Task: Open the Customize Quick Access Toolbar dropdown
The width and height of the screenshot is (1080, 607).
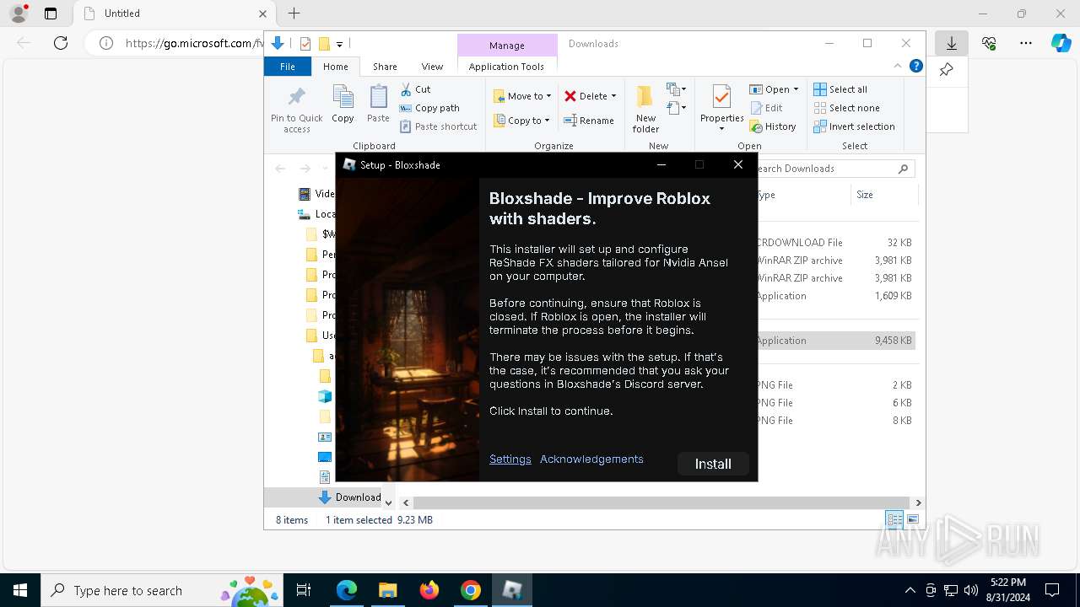Action: pos(339,44)
